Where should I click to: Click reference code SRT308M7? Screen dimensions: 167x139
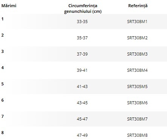pos(137,119)
